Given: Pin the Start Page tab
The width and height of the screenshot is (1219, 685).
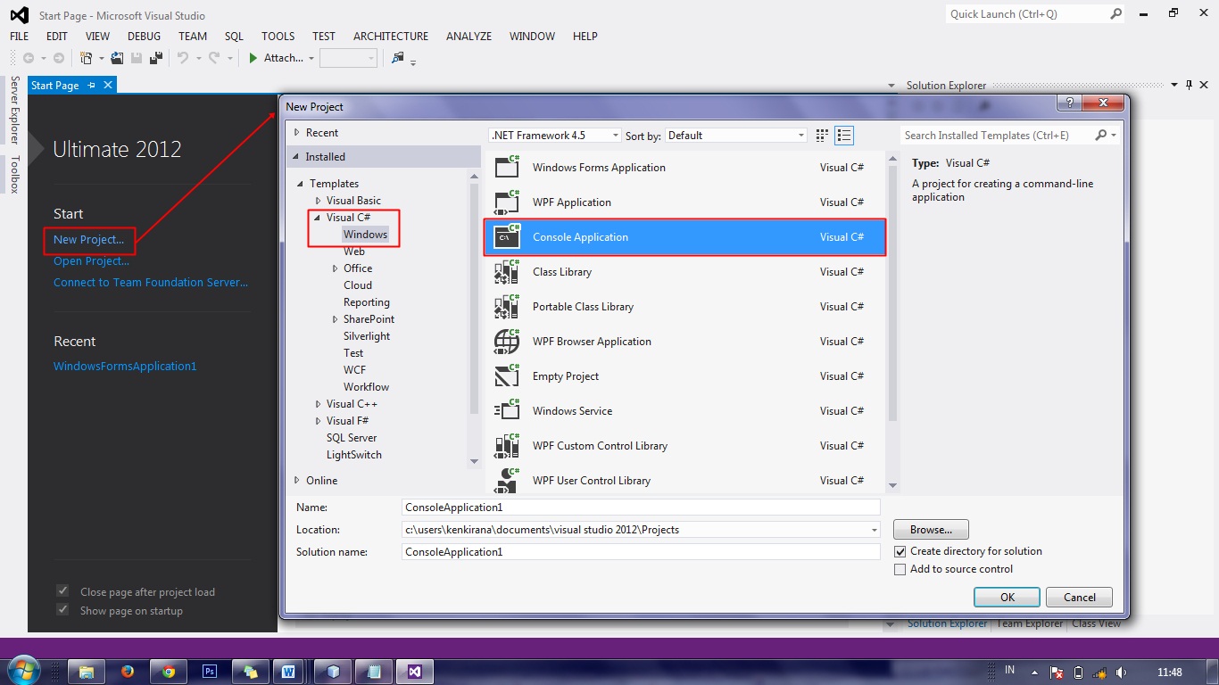Looking at the screenshot, I should click(91, 86).
